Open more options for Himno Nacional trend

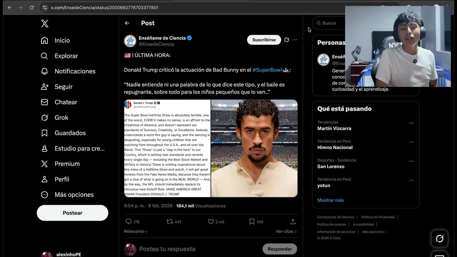tap(411, 142)
